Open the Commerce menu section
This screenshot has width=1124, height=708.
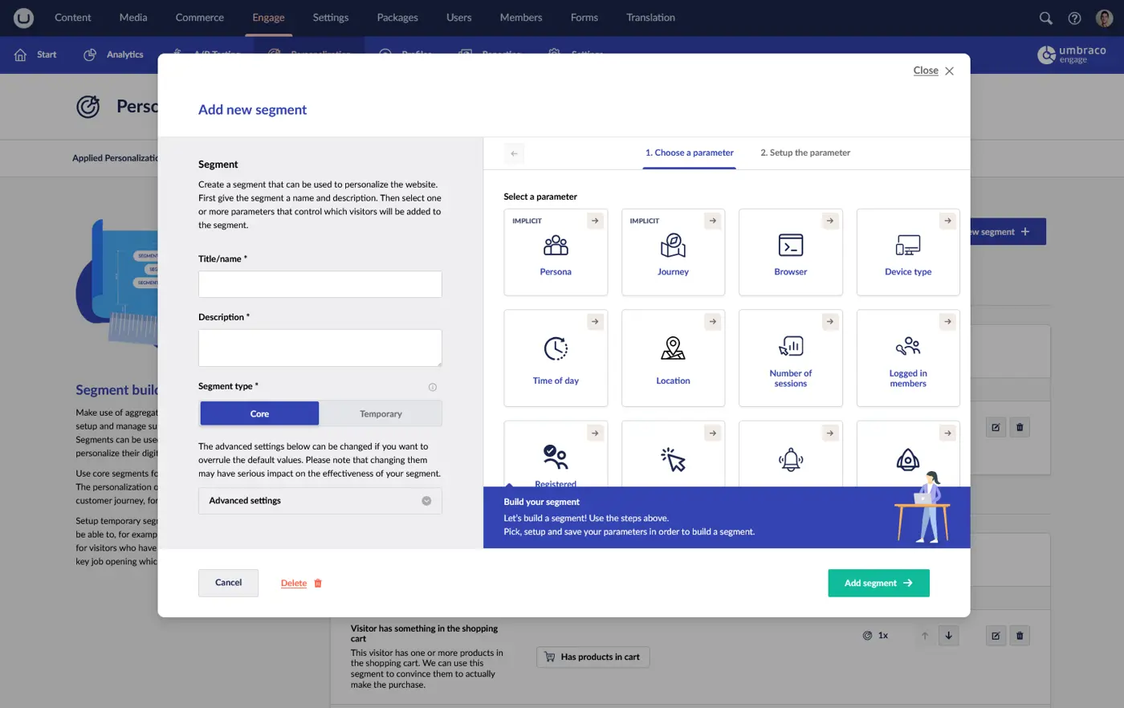[200, 18]
